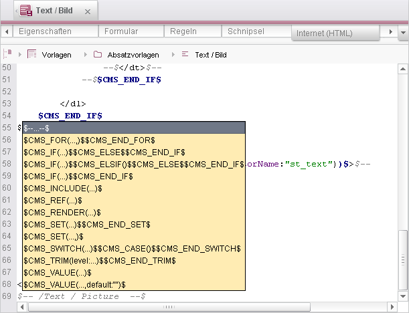Expand the arrow before Text / Bild breadcrumb
Image resolution: width=409 pixels, height=313 pixels.
click(x=172, y=54)
